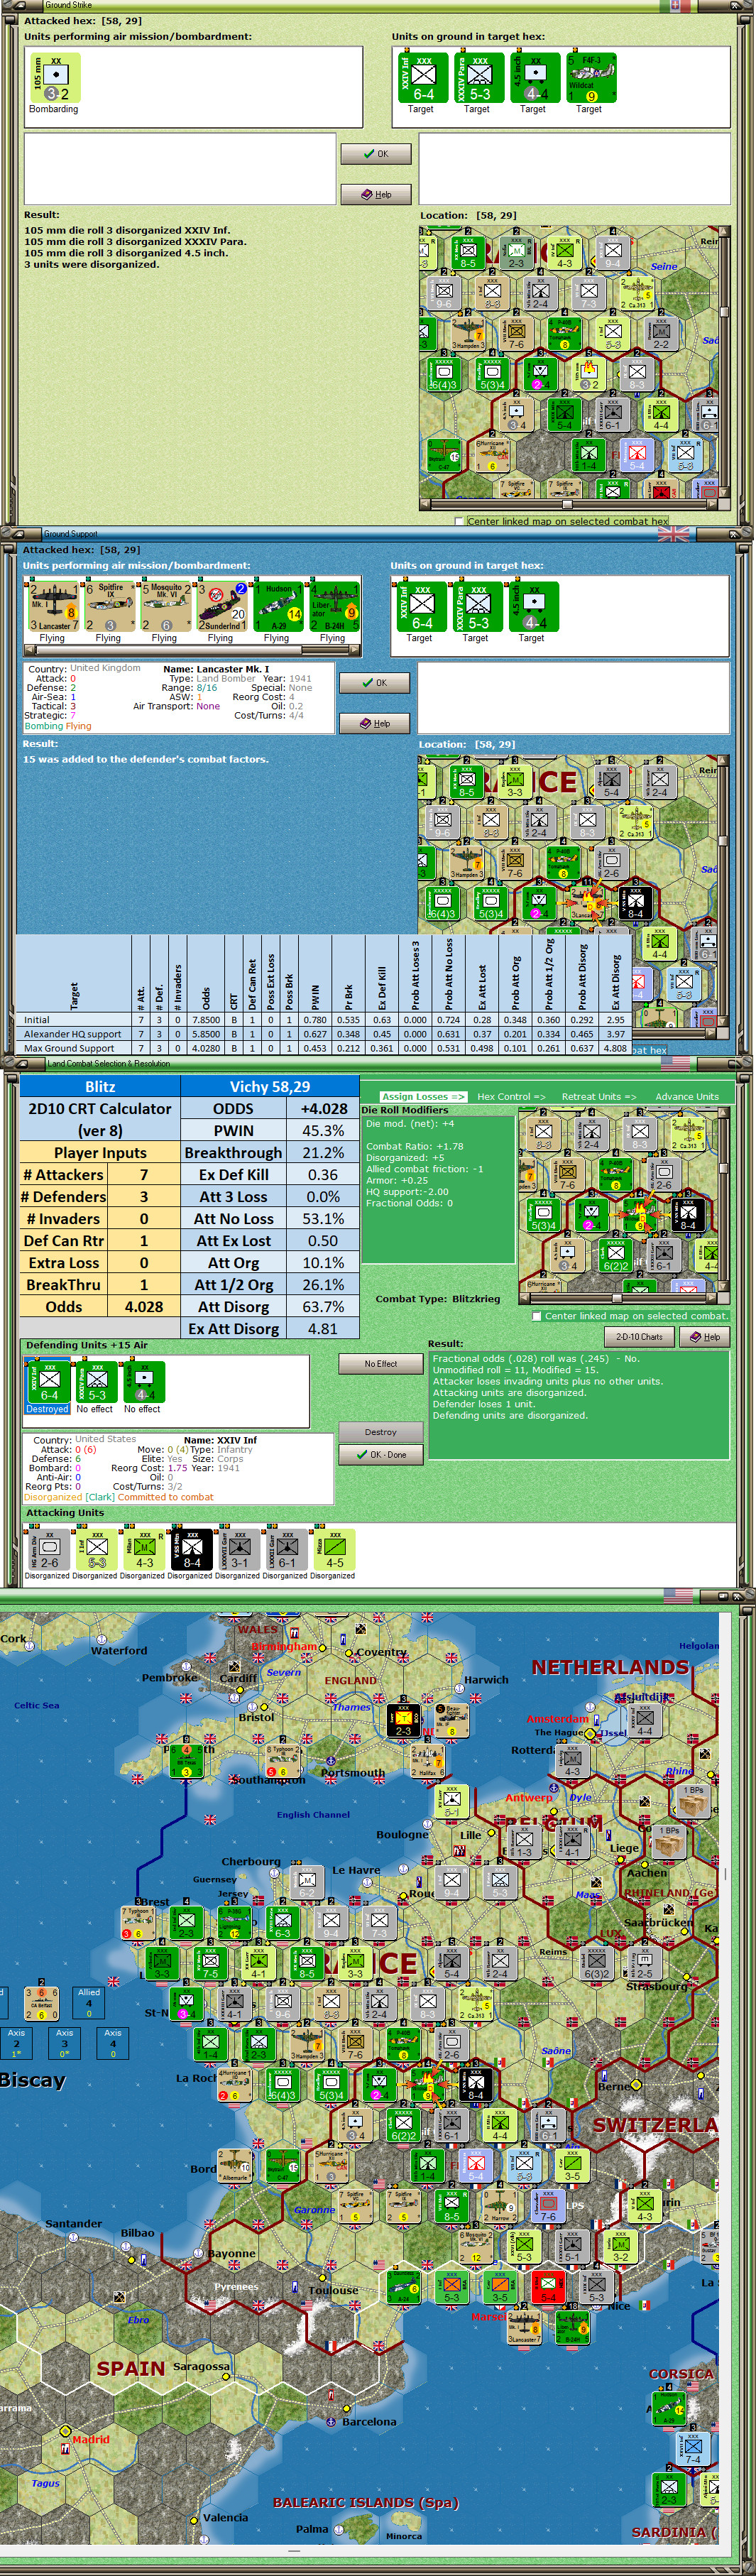Open Help in the Ground Strike window
Viewport: 756px width, 2576px height.
[x=376, y=194]
